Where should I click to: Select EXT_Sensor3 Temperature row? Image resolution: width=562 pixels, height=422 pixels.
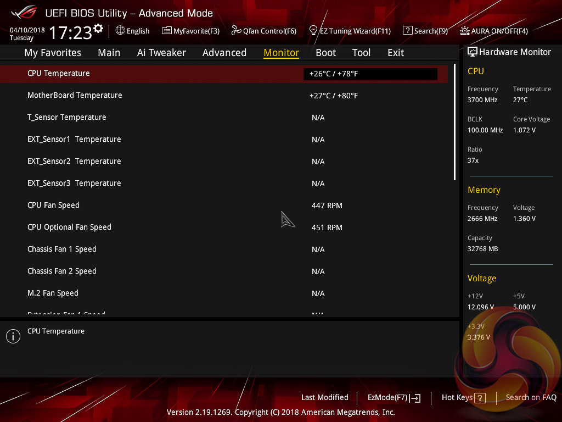pyautogui.click(x=224, y=184)
